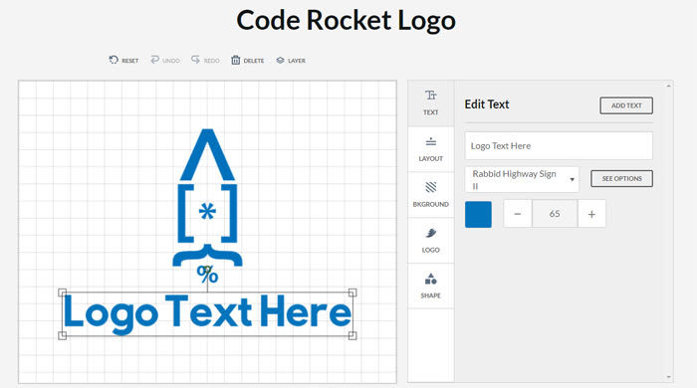This screenshot has width=697, height=388.
Task: Click the Logo Text Here input field
Action: coord(559,145)
